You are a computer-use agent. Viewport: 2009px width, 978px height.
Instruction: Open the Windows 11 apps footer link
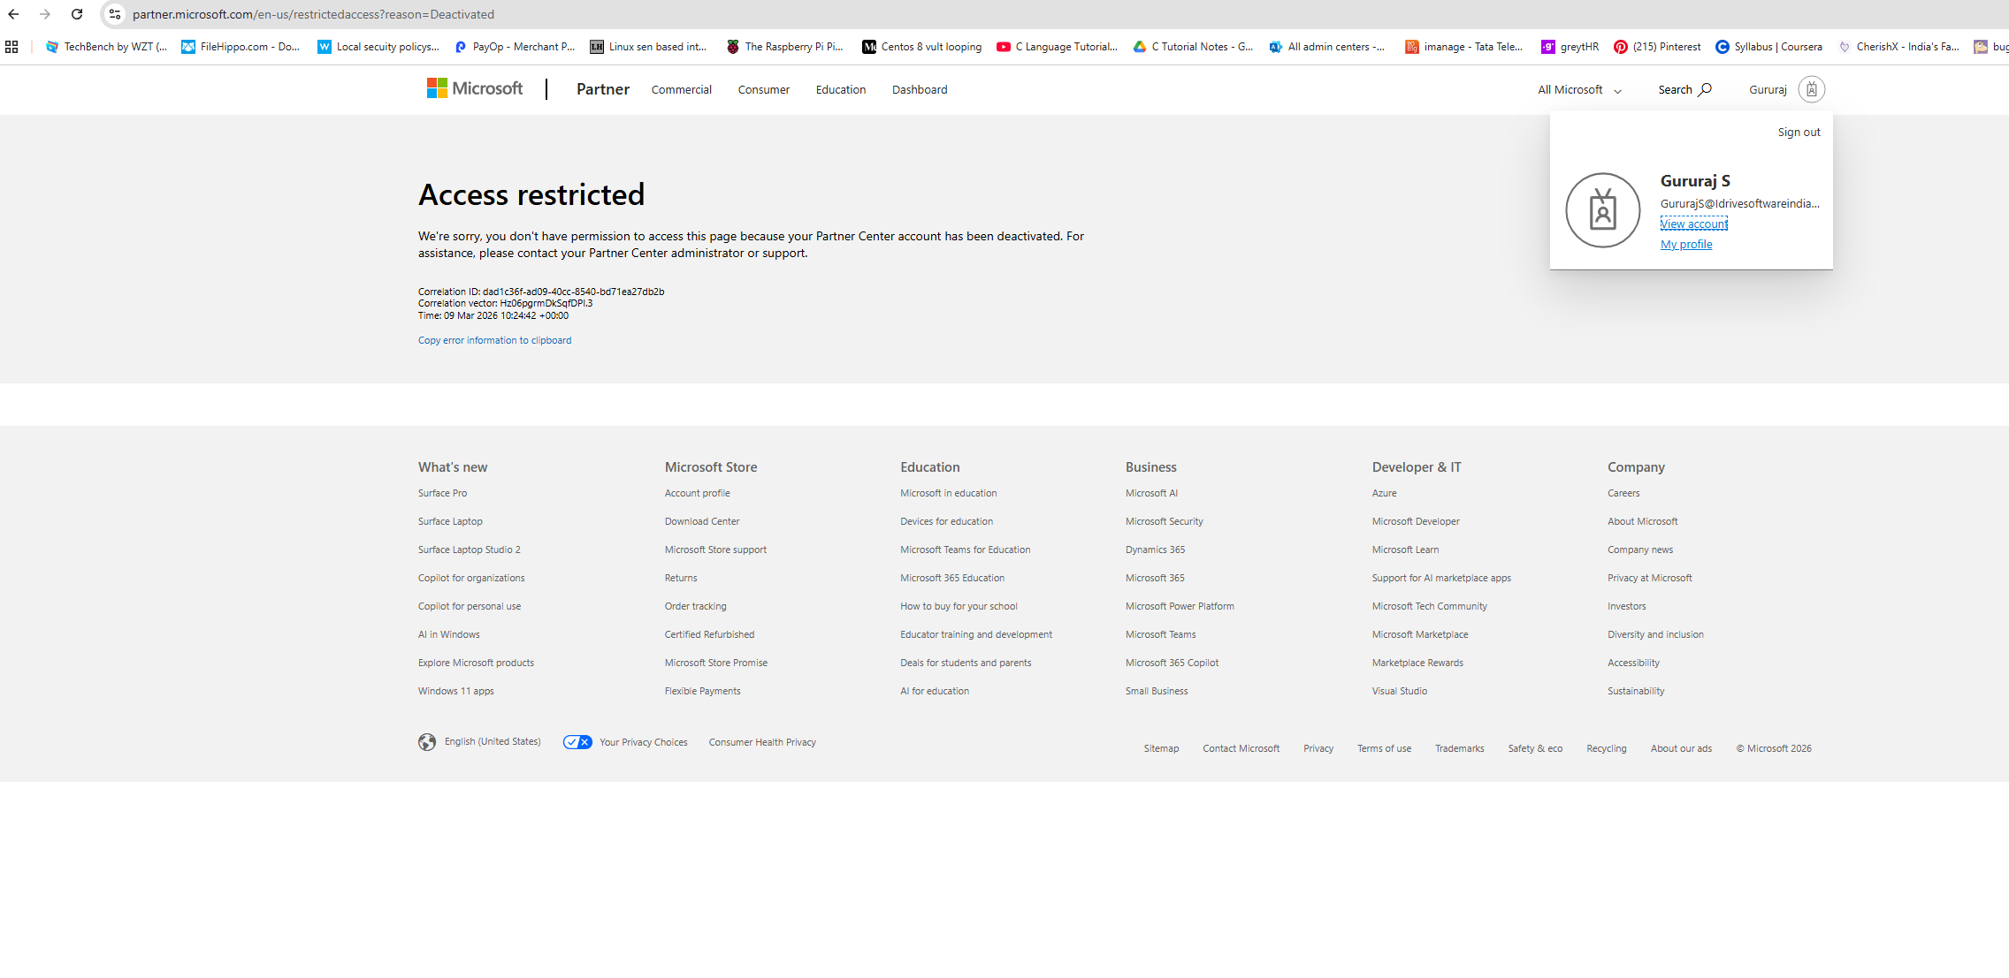tap(456, 692)
